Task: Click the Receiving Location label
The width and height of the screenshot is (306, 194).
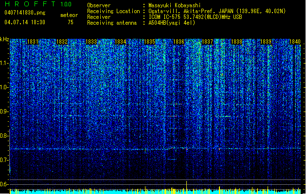Action: pos(113,11)
